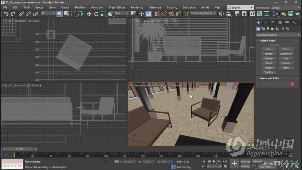The height and width of the screenshot is (170, 302).
Task: Click the Teapot primitive button
Action: click(x=269, y=68)
